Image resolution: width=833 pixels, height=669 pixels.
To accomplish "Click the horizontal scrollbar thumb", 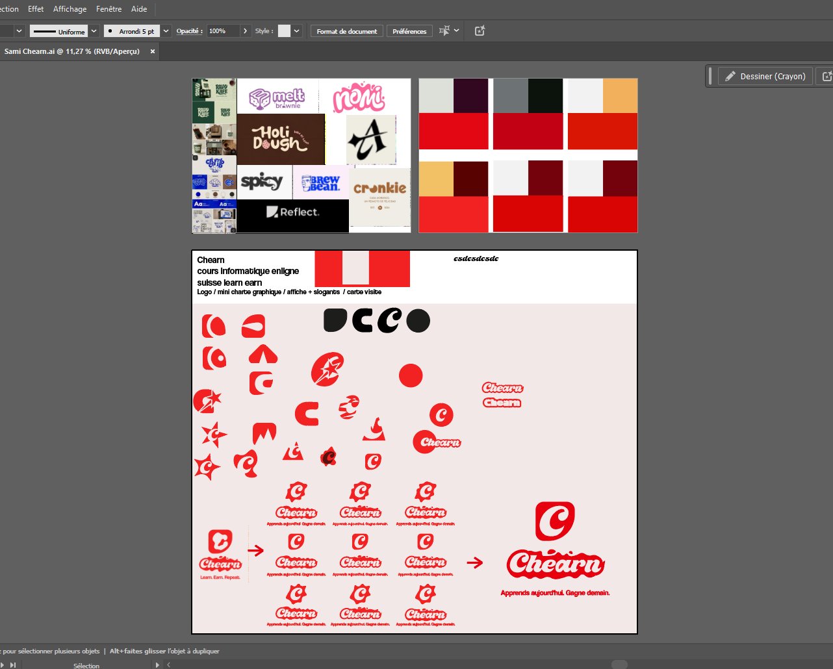I will coord(619,664).
